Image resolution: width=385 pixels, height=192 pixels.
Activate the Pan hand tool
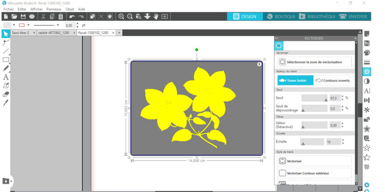point(156,16)
